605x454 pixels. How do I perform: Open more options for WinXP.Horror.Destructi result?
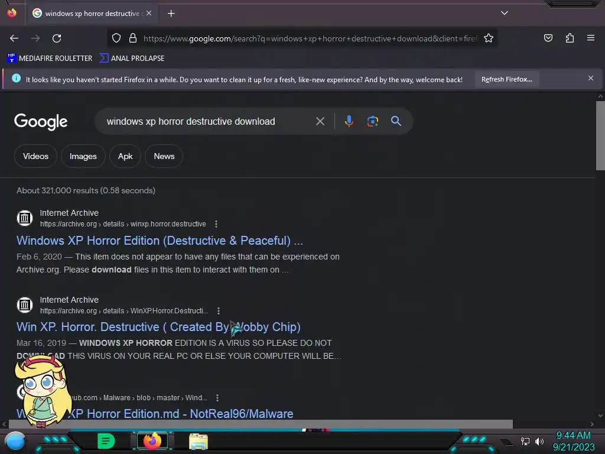[x=219, y=311]
